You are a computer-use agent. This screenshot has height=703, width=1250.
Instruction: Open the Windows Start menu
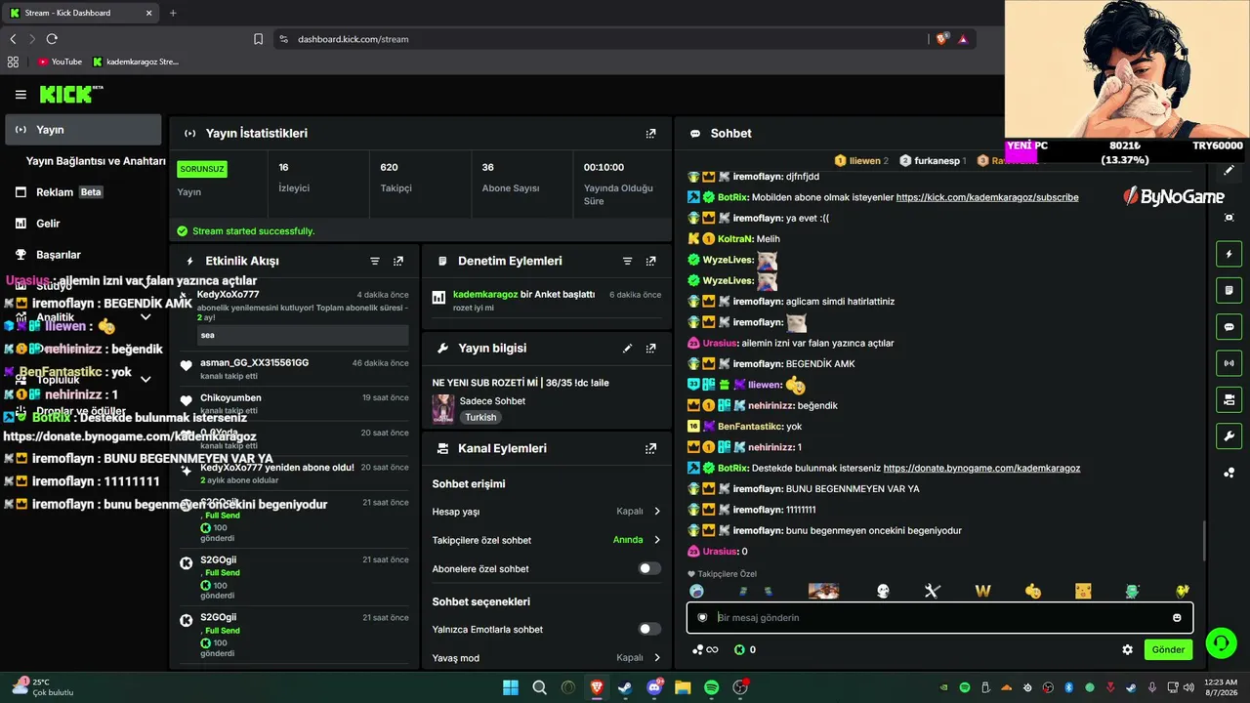[x=511, y=687]
